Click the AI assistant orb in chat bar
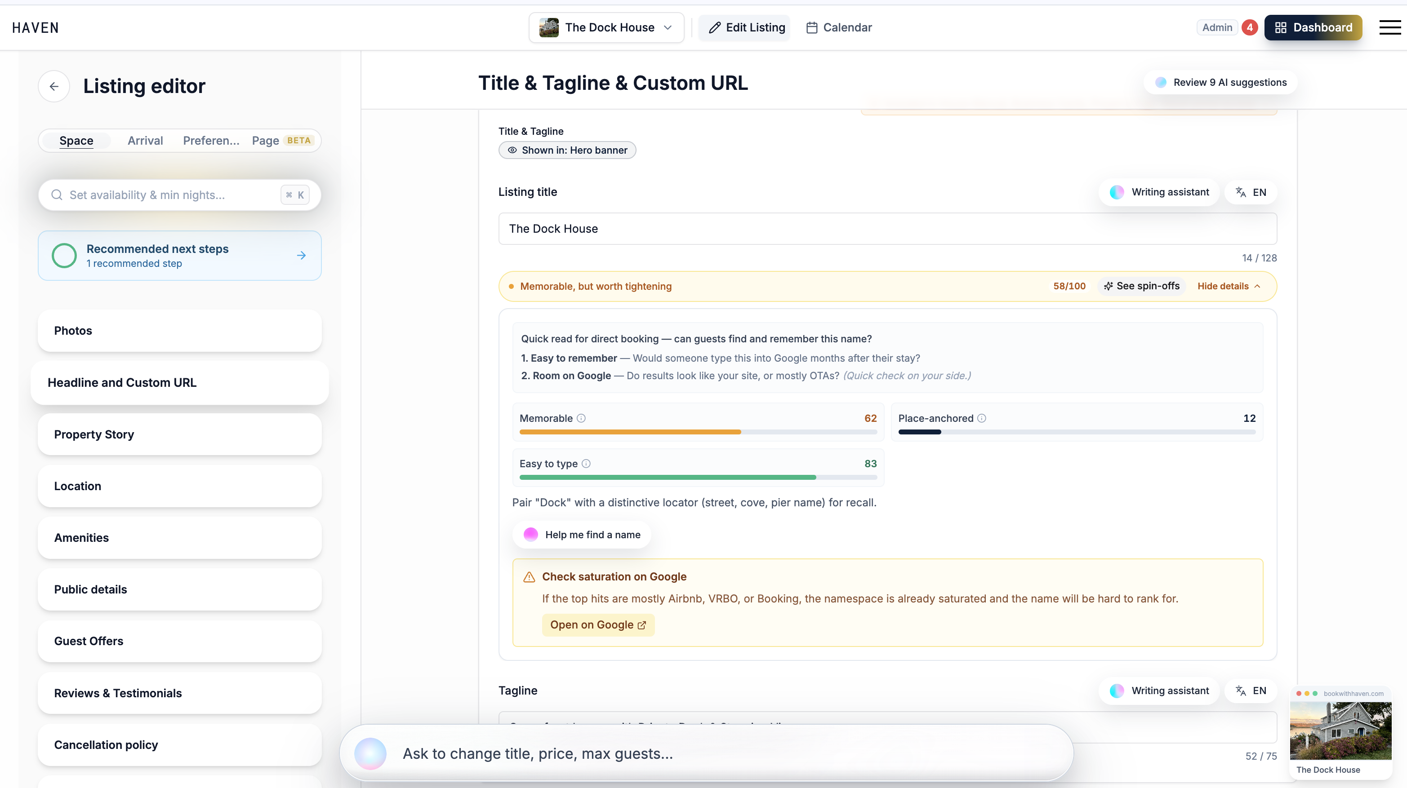 click(370, 753)
